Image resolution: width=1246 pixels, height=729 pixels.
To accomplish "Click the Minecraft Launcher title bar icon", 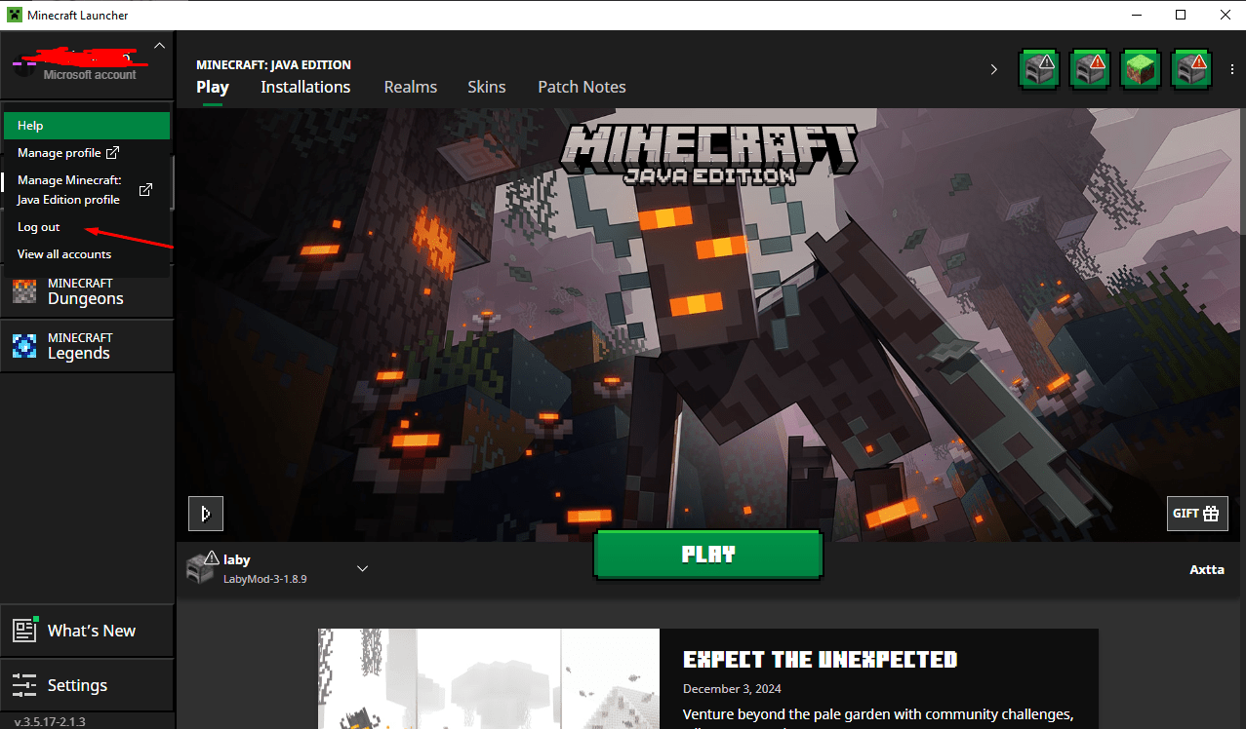I will (x=14, y=15).
